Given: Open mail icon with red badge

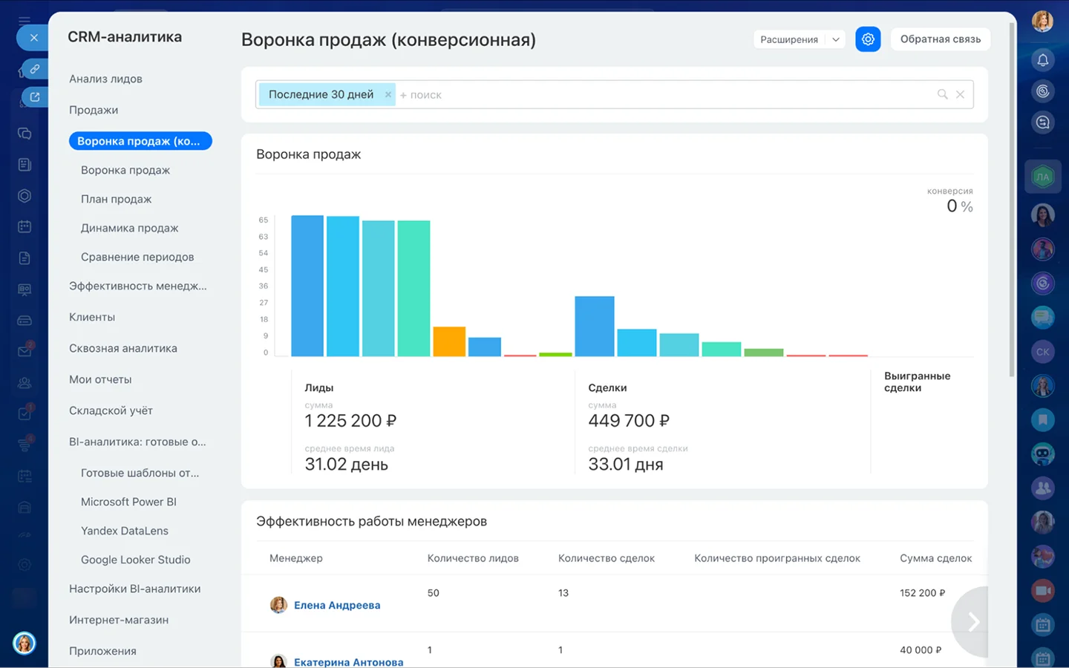Looking at the screenshot, I should [24, 350].
